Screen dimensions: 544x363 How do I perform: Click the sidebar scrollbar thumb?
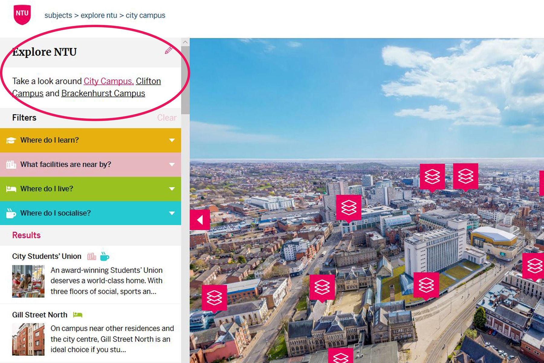185,80
